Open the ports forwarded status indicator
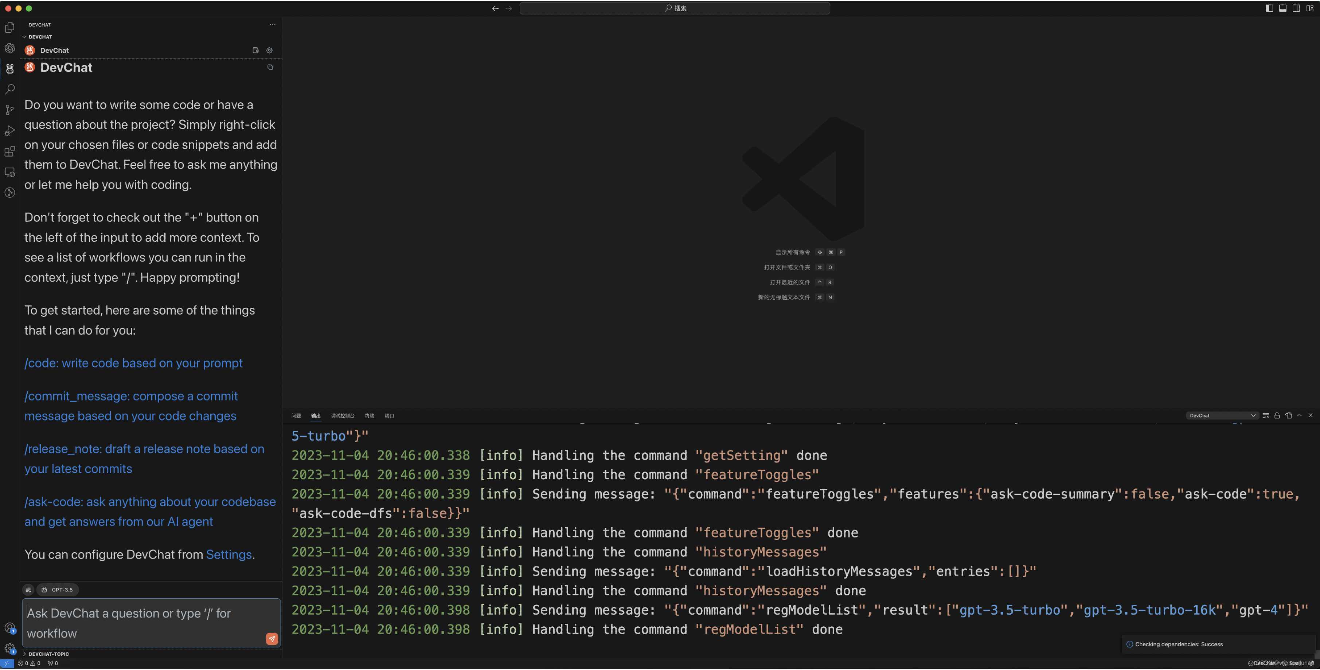The height and width of the screenshot is (670, 1320). tap(53, 663)
